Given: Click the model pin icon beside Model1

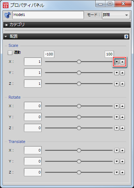Looking at the screenshot, I should click(7, 15).
